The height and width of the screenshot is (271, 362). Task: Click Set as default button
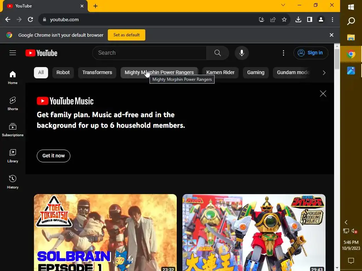(127, 35)
